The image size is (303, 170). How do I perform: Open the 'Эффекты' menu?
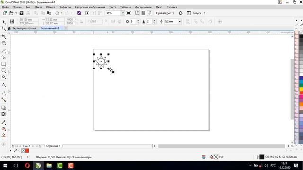click(x=65, y=7)
